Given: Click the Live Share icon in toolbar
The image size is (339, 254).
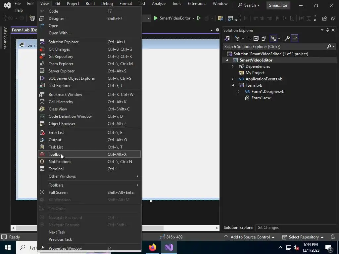Looking at the screenshot, I should coord(324,19).
